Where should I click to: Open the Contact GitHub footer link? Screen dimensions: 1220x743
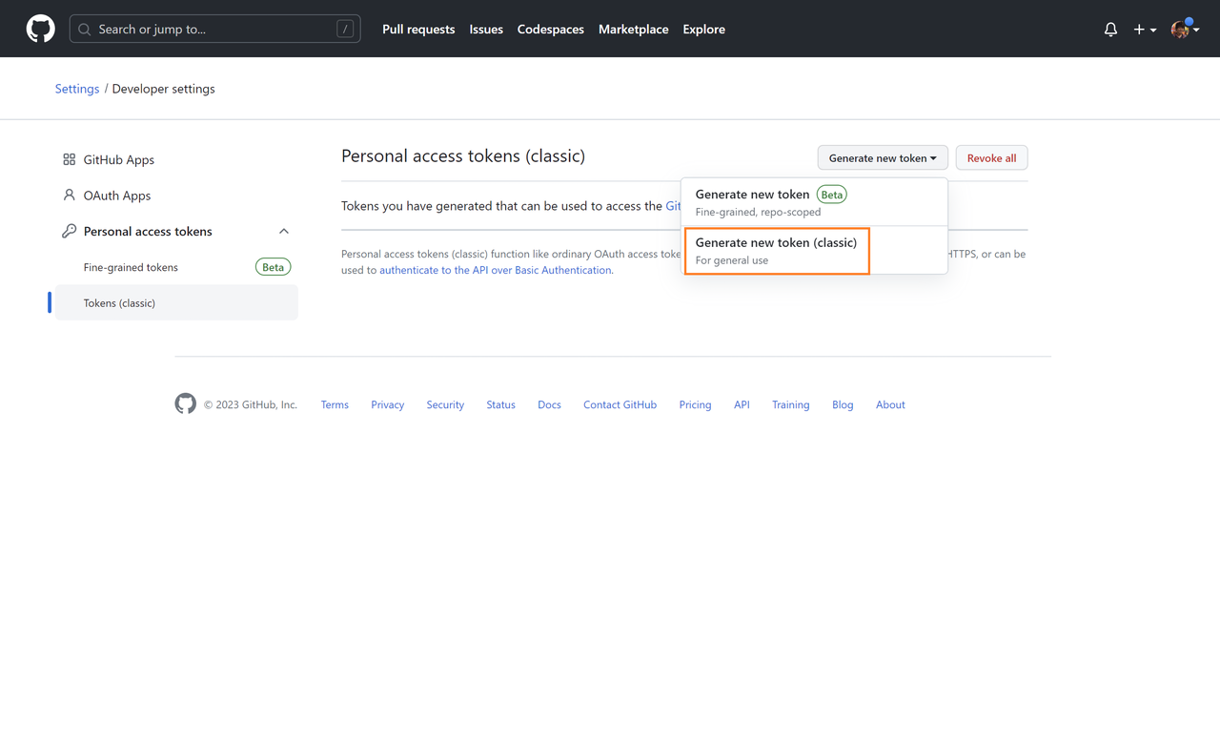[620, 404]
